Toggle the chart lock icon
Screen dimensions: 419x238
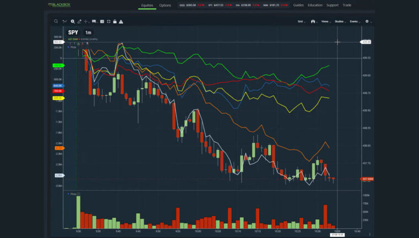click(114, 21)
